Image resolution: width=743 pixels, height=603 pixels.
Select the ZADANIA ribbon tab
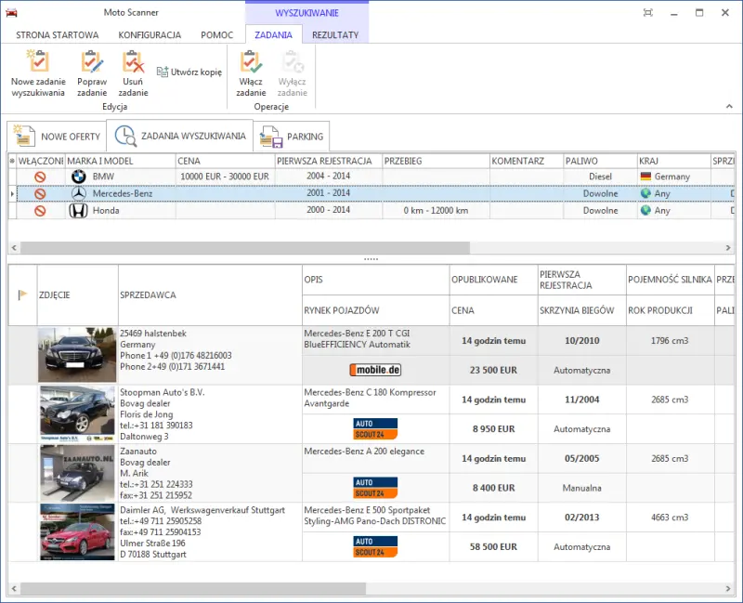pos(273,35)
